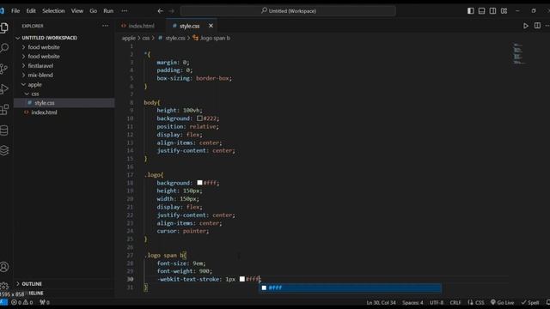
Task: Go forward with the right arrow
Action: [172, 11]
